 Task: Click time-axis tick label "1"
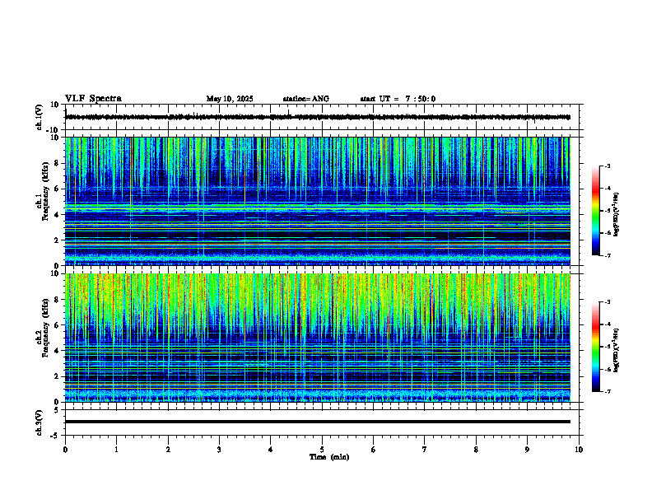click(x=116, y=450)
